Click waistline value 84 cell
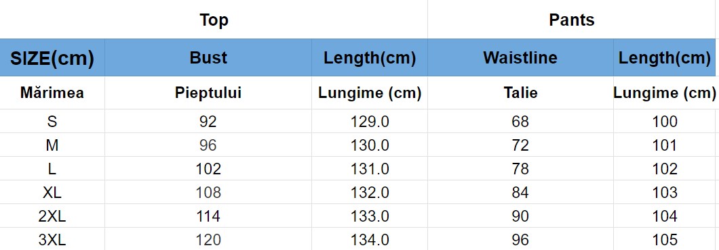 [520, 193]
